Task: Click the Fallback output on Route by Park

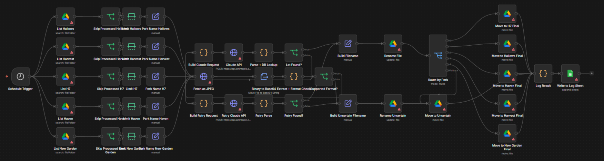Action: click(447, 70)
